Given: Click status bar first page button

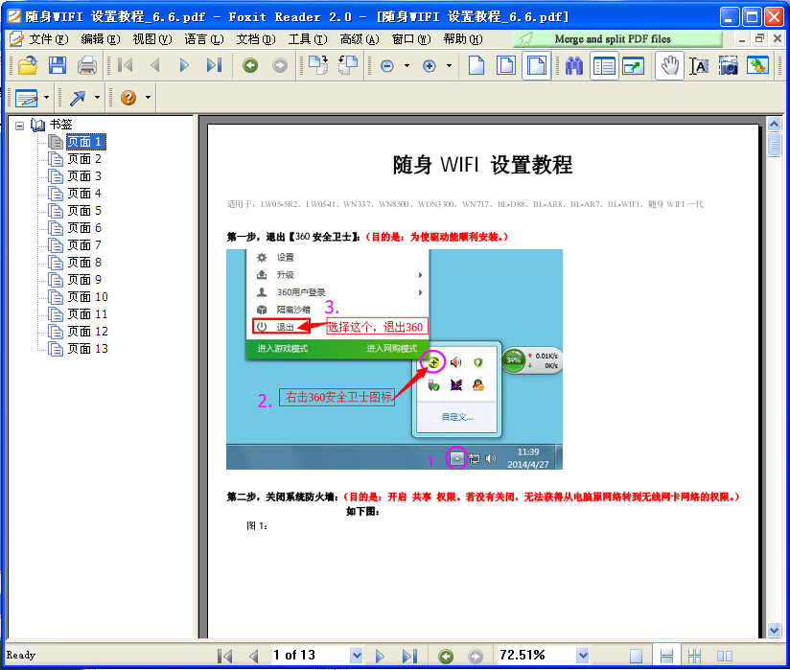Looking at the screenshot, I should pyautogui.click(x=225, y=656).
